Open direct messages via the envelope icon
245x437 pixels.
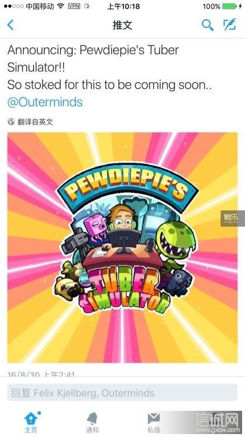point(154,418)
